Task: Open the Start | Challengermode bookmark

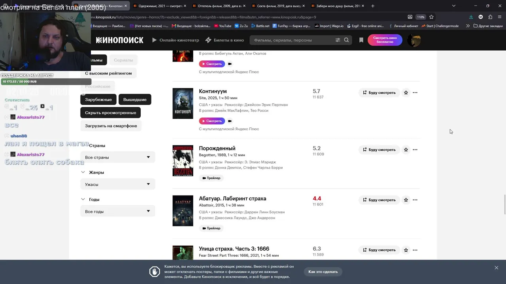Action: pos(440,26)
